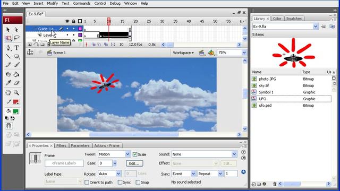
Task: Enable Onion Skin button
Action: [93, 45]
